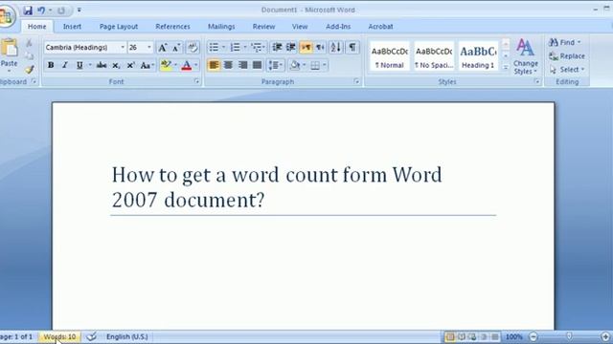Apply superscript formatting
The image size is (613, 344).
(131, 65)
